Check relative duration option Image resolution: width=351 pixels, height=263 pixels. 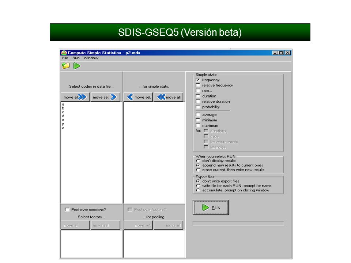pos(198,101)
